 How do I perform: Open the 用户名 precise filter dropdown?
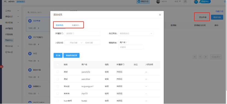[x=124, y=42]
